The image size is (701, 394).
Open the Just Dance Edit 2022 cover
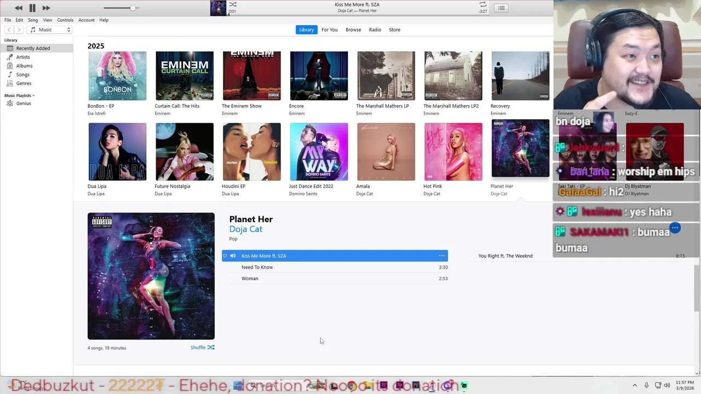coord(319,152)
